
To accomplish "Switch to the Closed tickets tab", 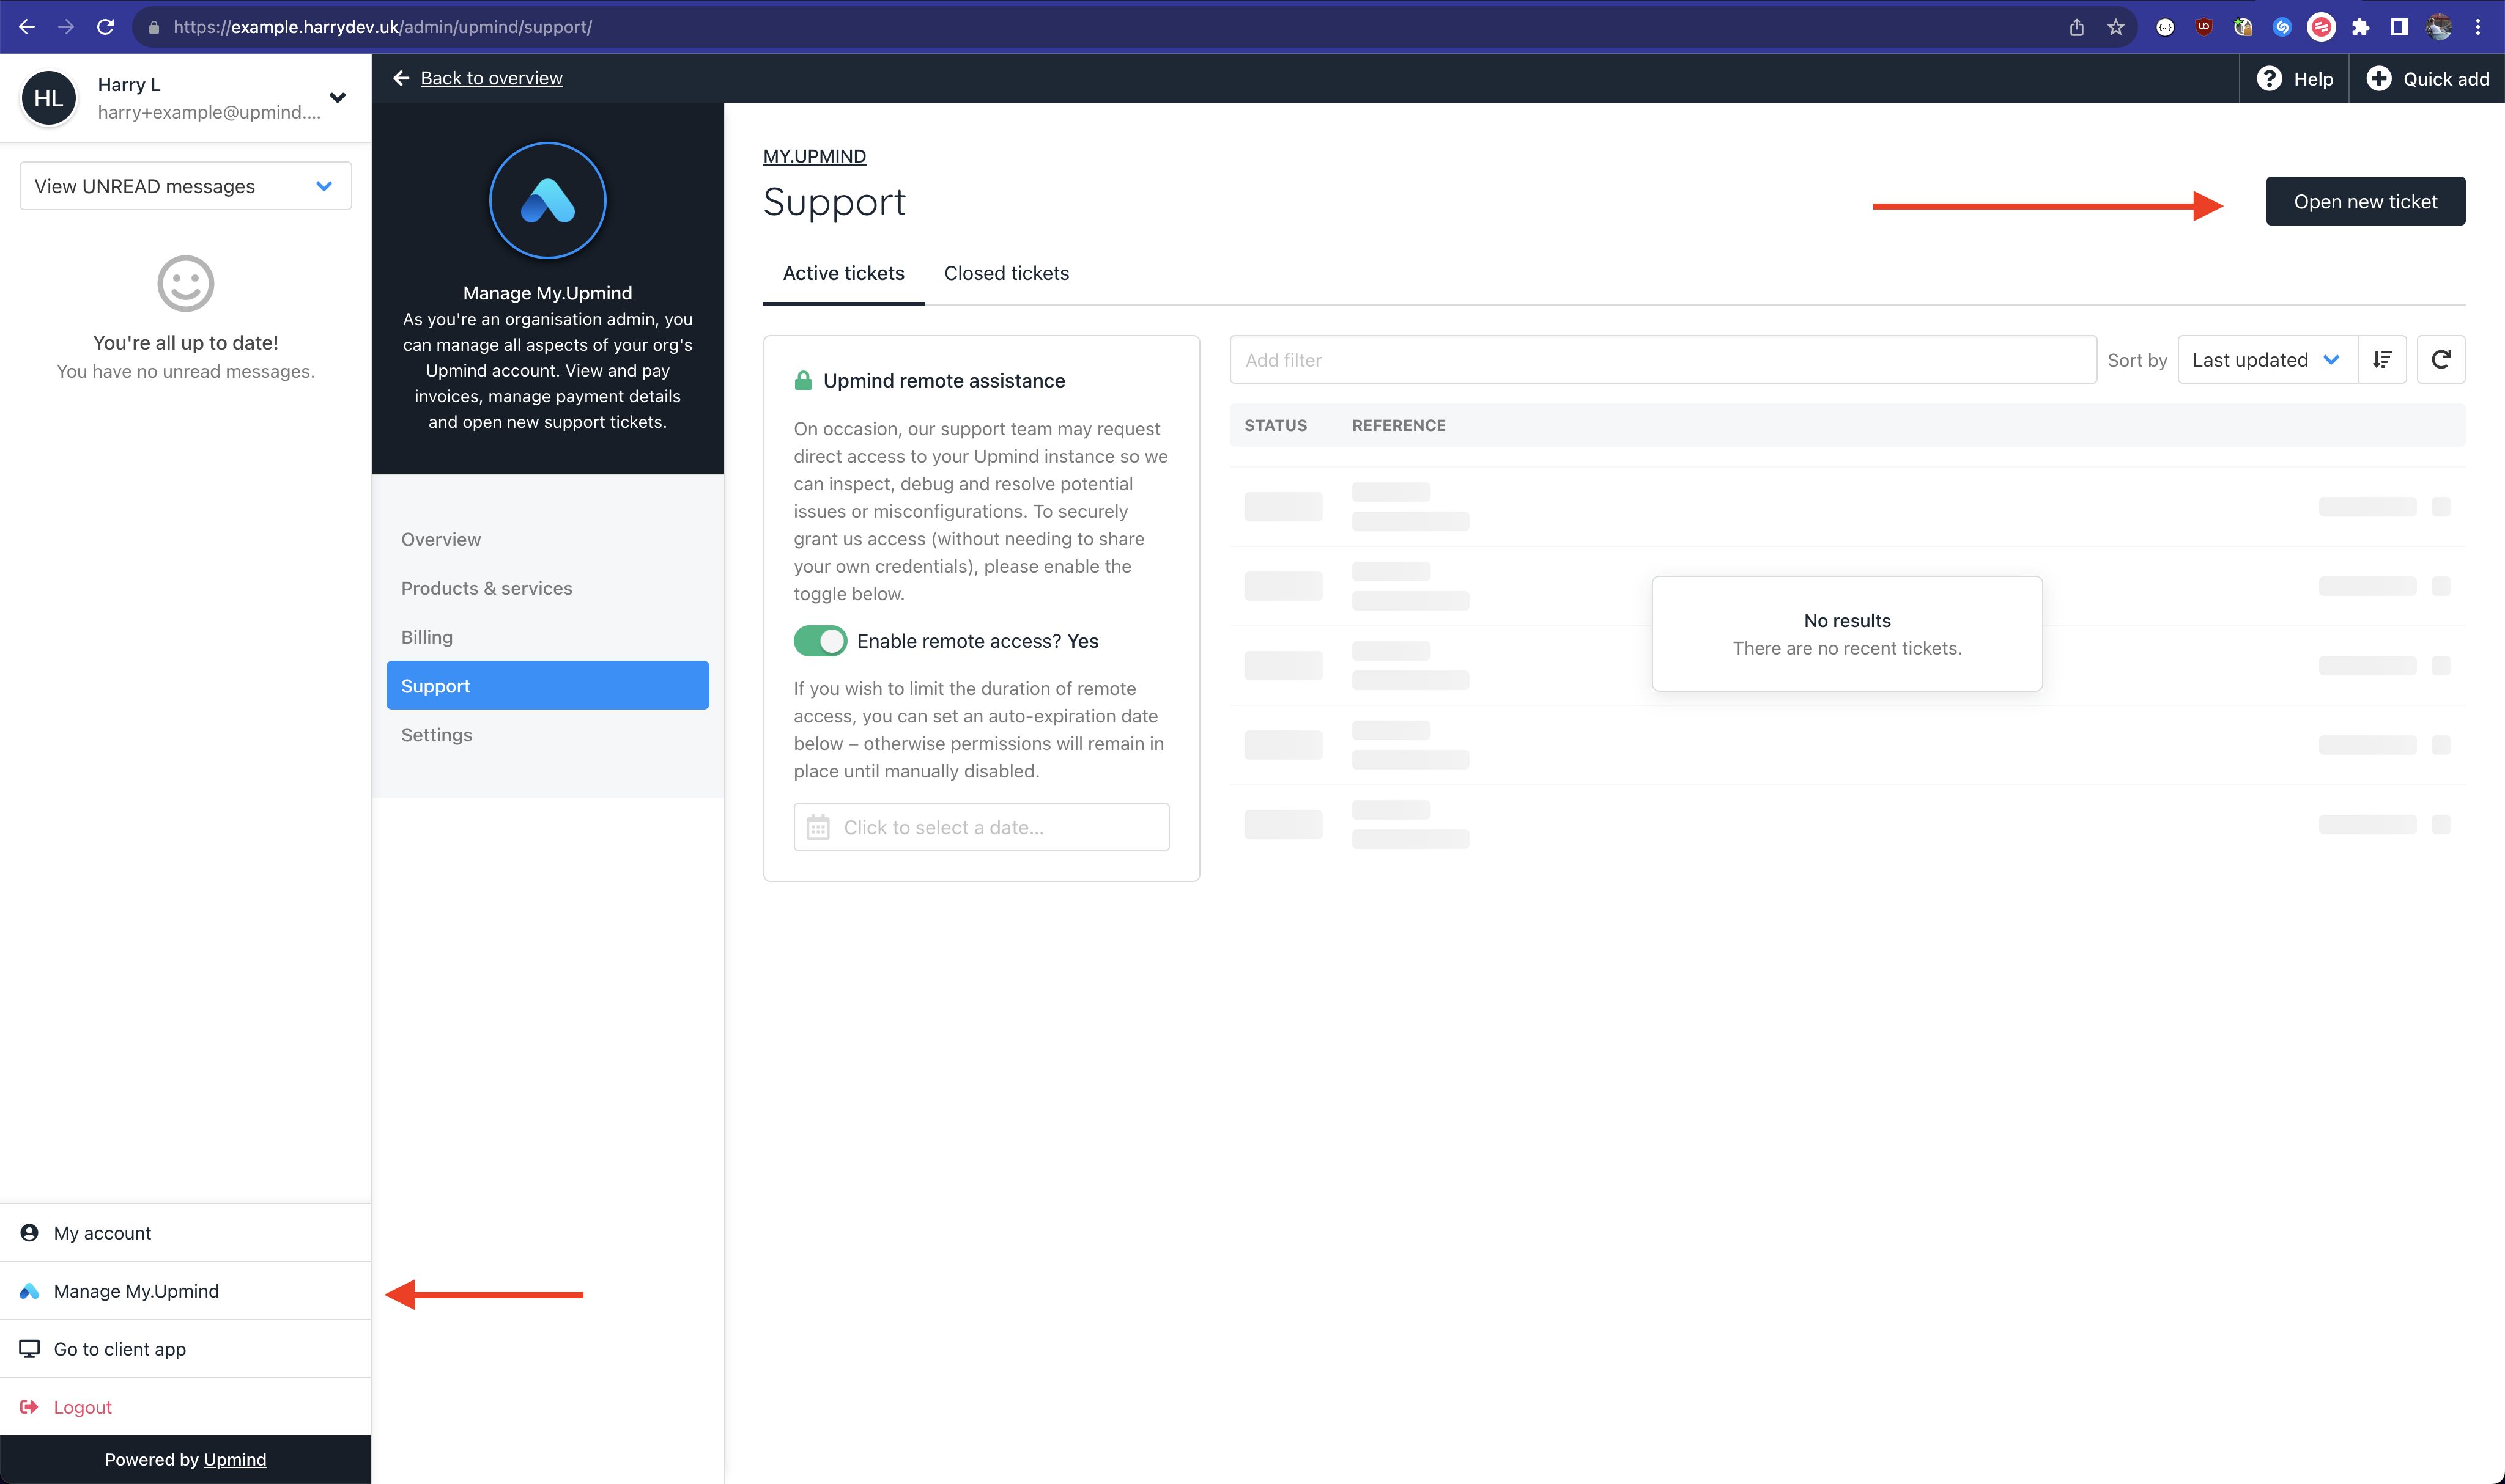I will click(1005, 273).
